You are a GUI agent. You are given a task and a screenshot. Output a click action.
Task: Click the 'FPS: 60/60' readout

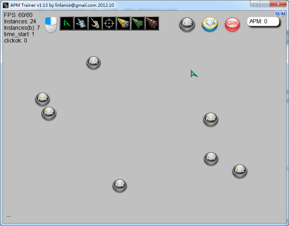click(18, 15)
